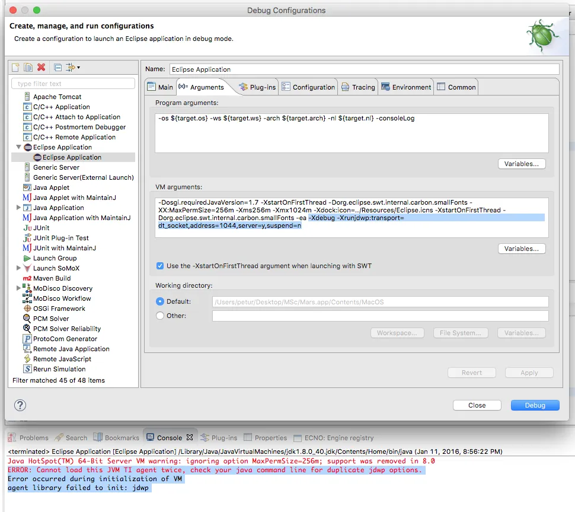The height and width of the screenshot is (512, 575).
Task: Click the MoDisco Workflow icon
Action: click(27, 298)
